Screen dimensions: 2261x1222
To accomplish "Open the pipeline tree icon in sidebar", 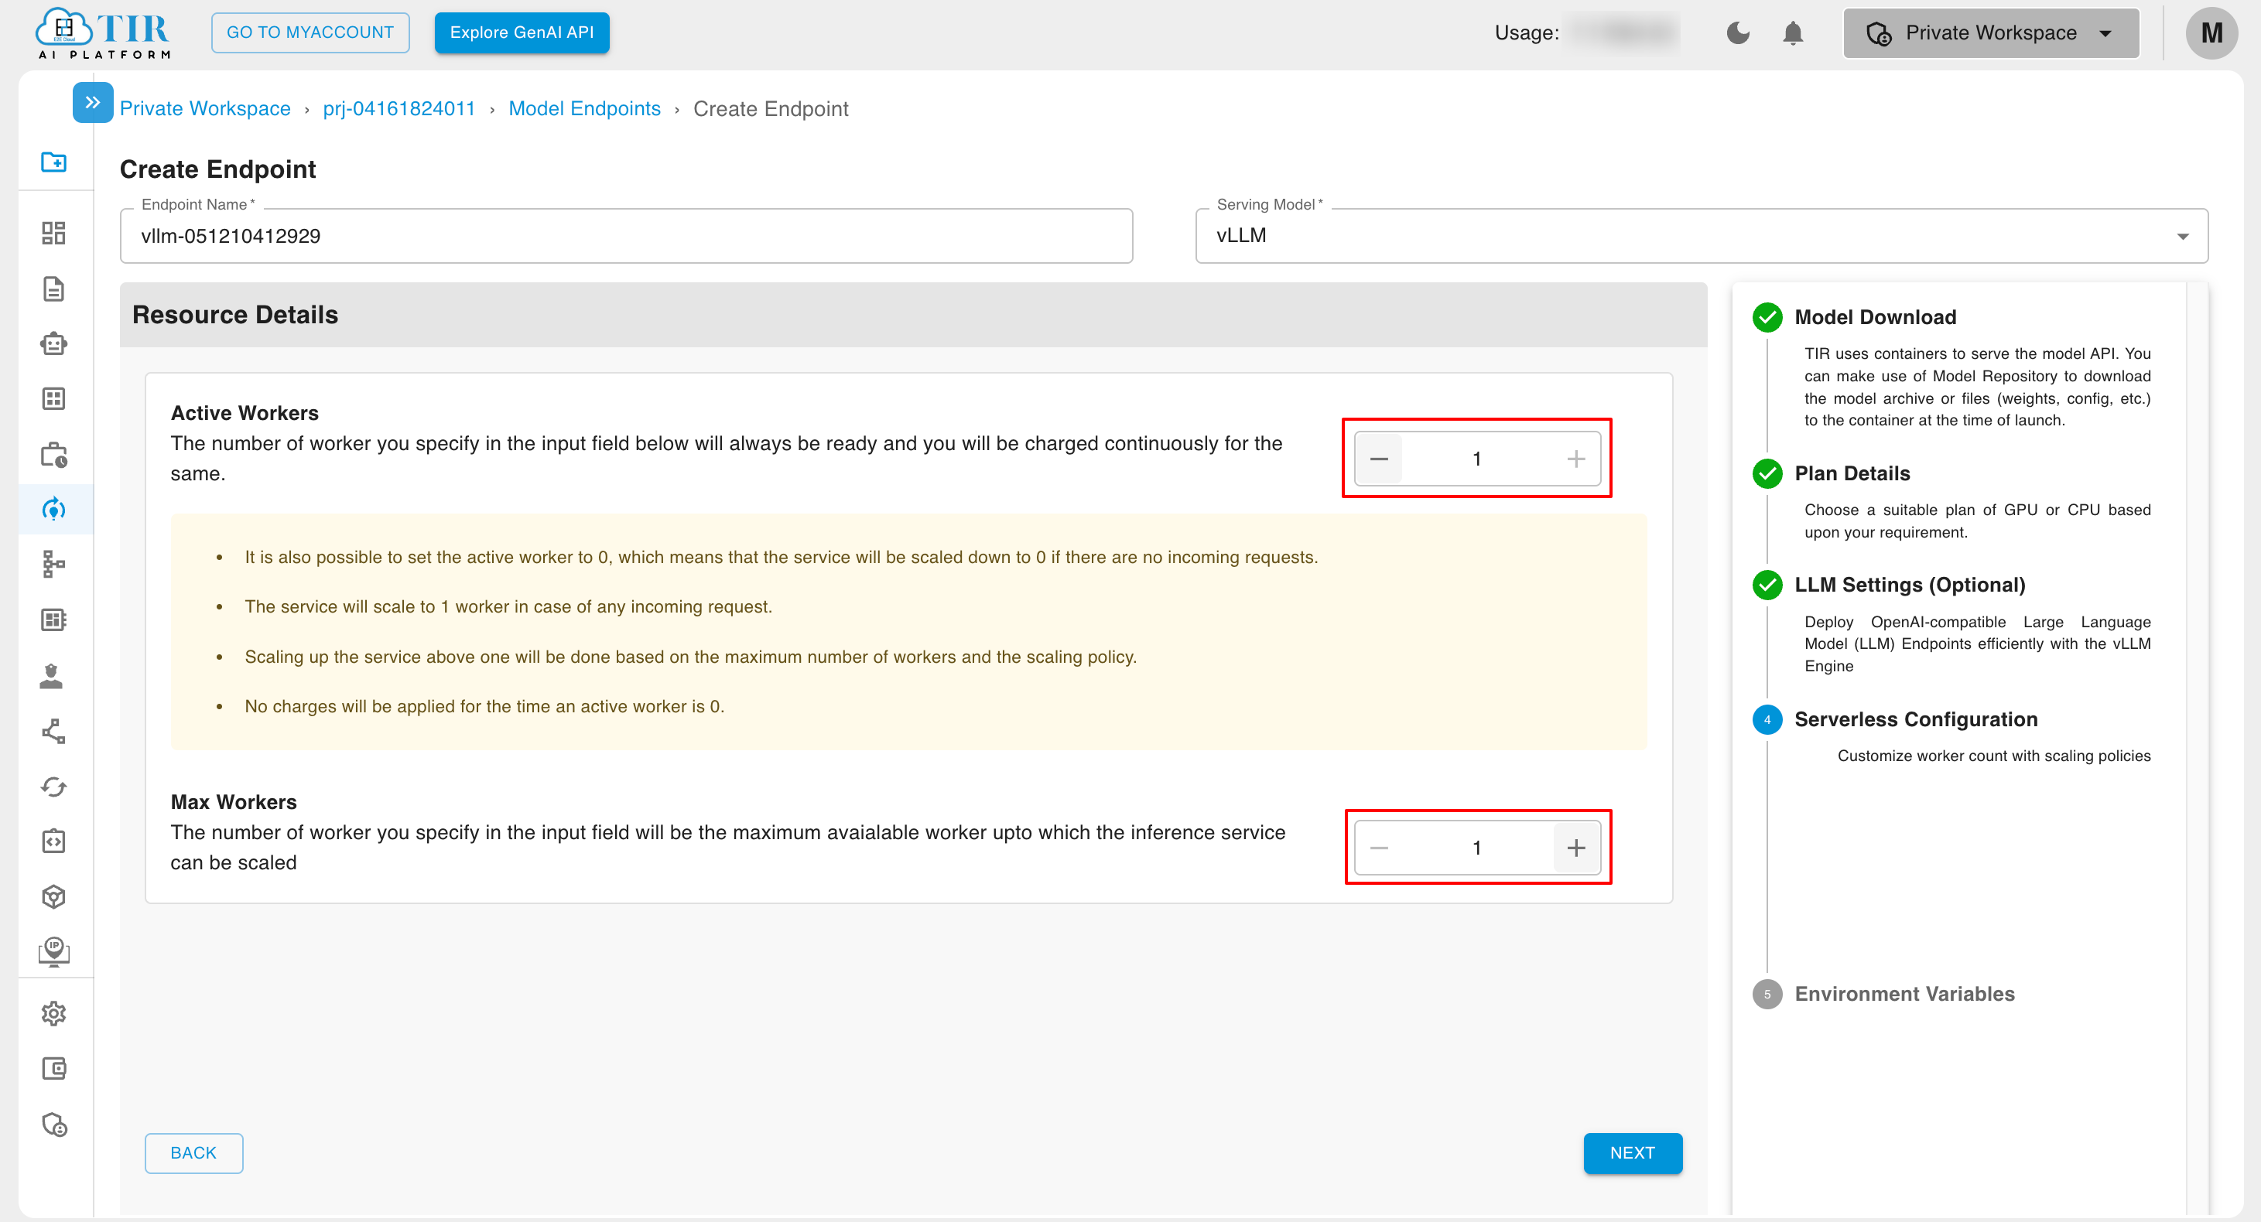I will (x=53, y=564).
